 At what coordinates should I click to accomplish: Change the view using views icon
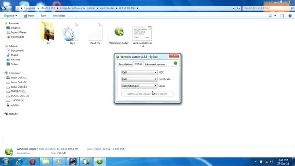click(x=271, y=16)
